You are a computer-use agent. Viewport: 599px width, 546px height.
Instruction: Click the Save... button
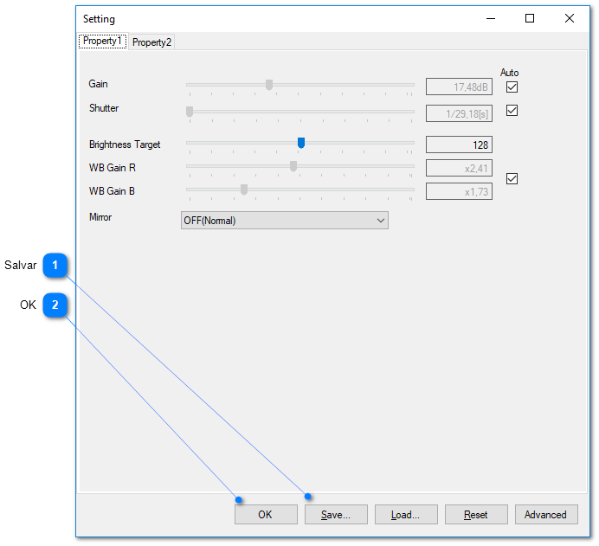(336, 514)
